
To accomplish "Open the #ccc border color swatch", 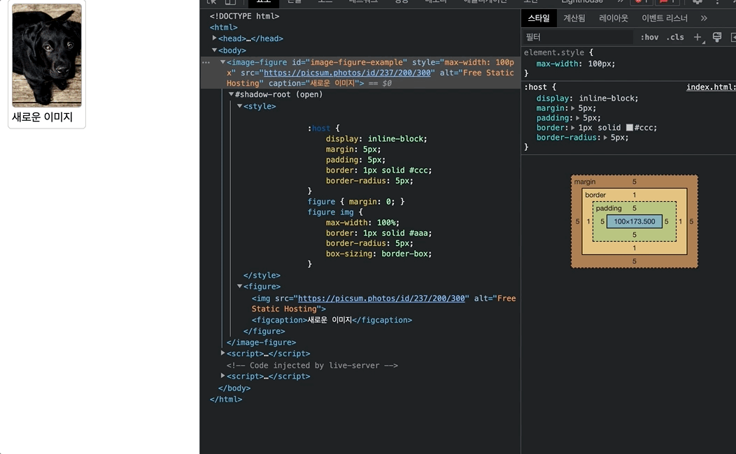I will pyautogui.click(x=630, y=127).
